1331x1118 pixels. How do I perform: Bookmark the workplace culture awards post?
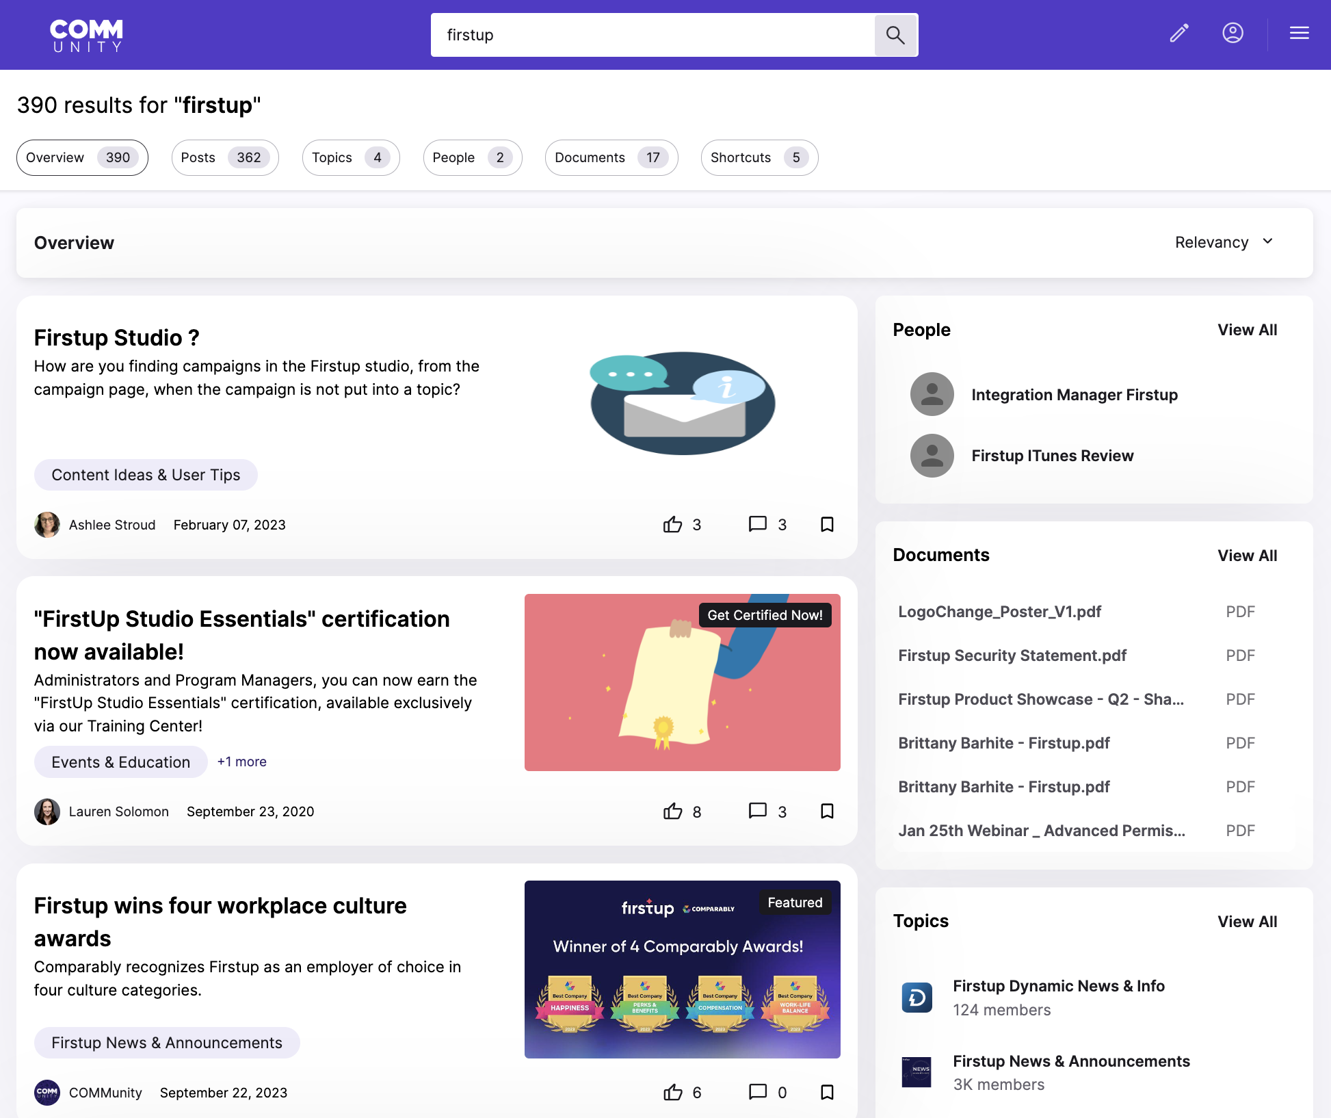tap(827, 1092)
